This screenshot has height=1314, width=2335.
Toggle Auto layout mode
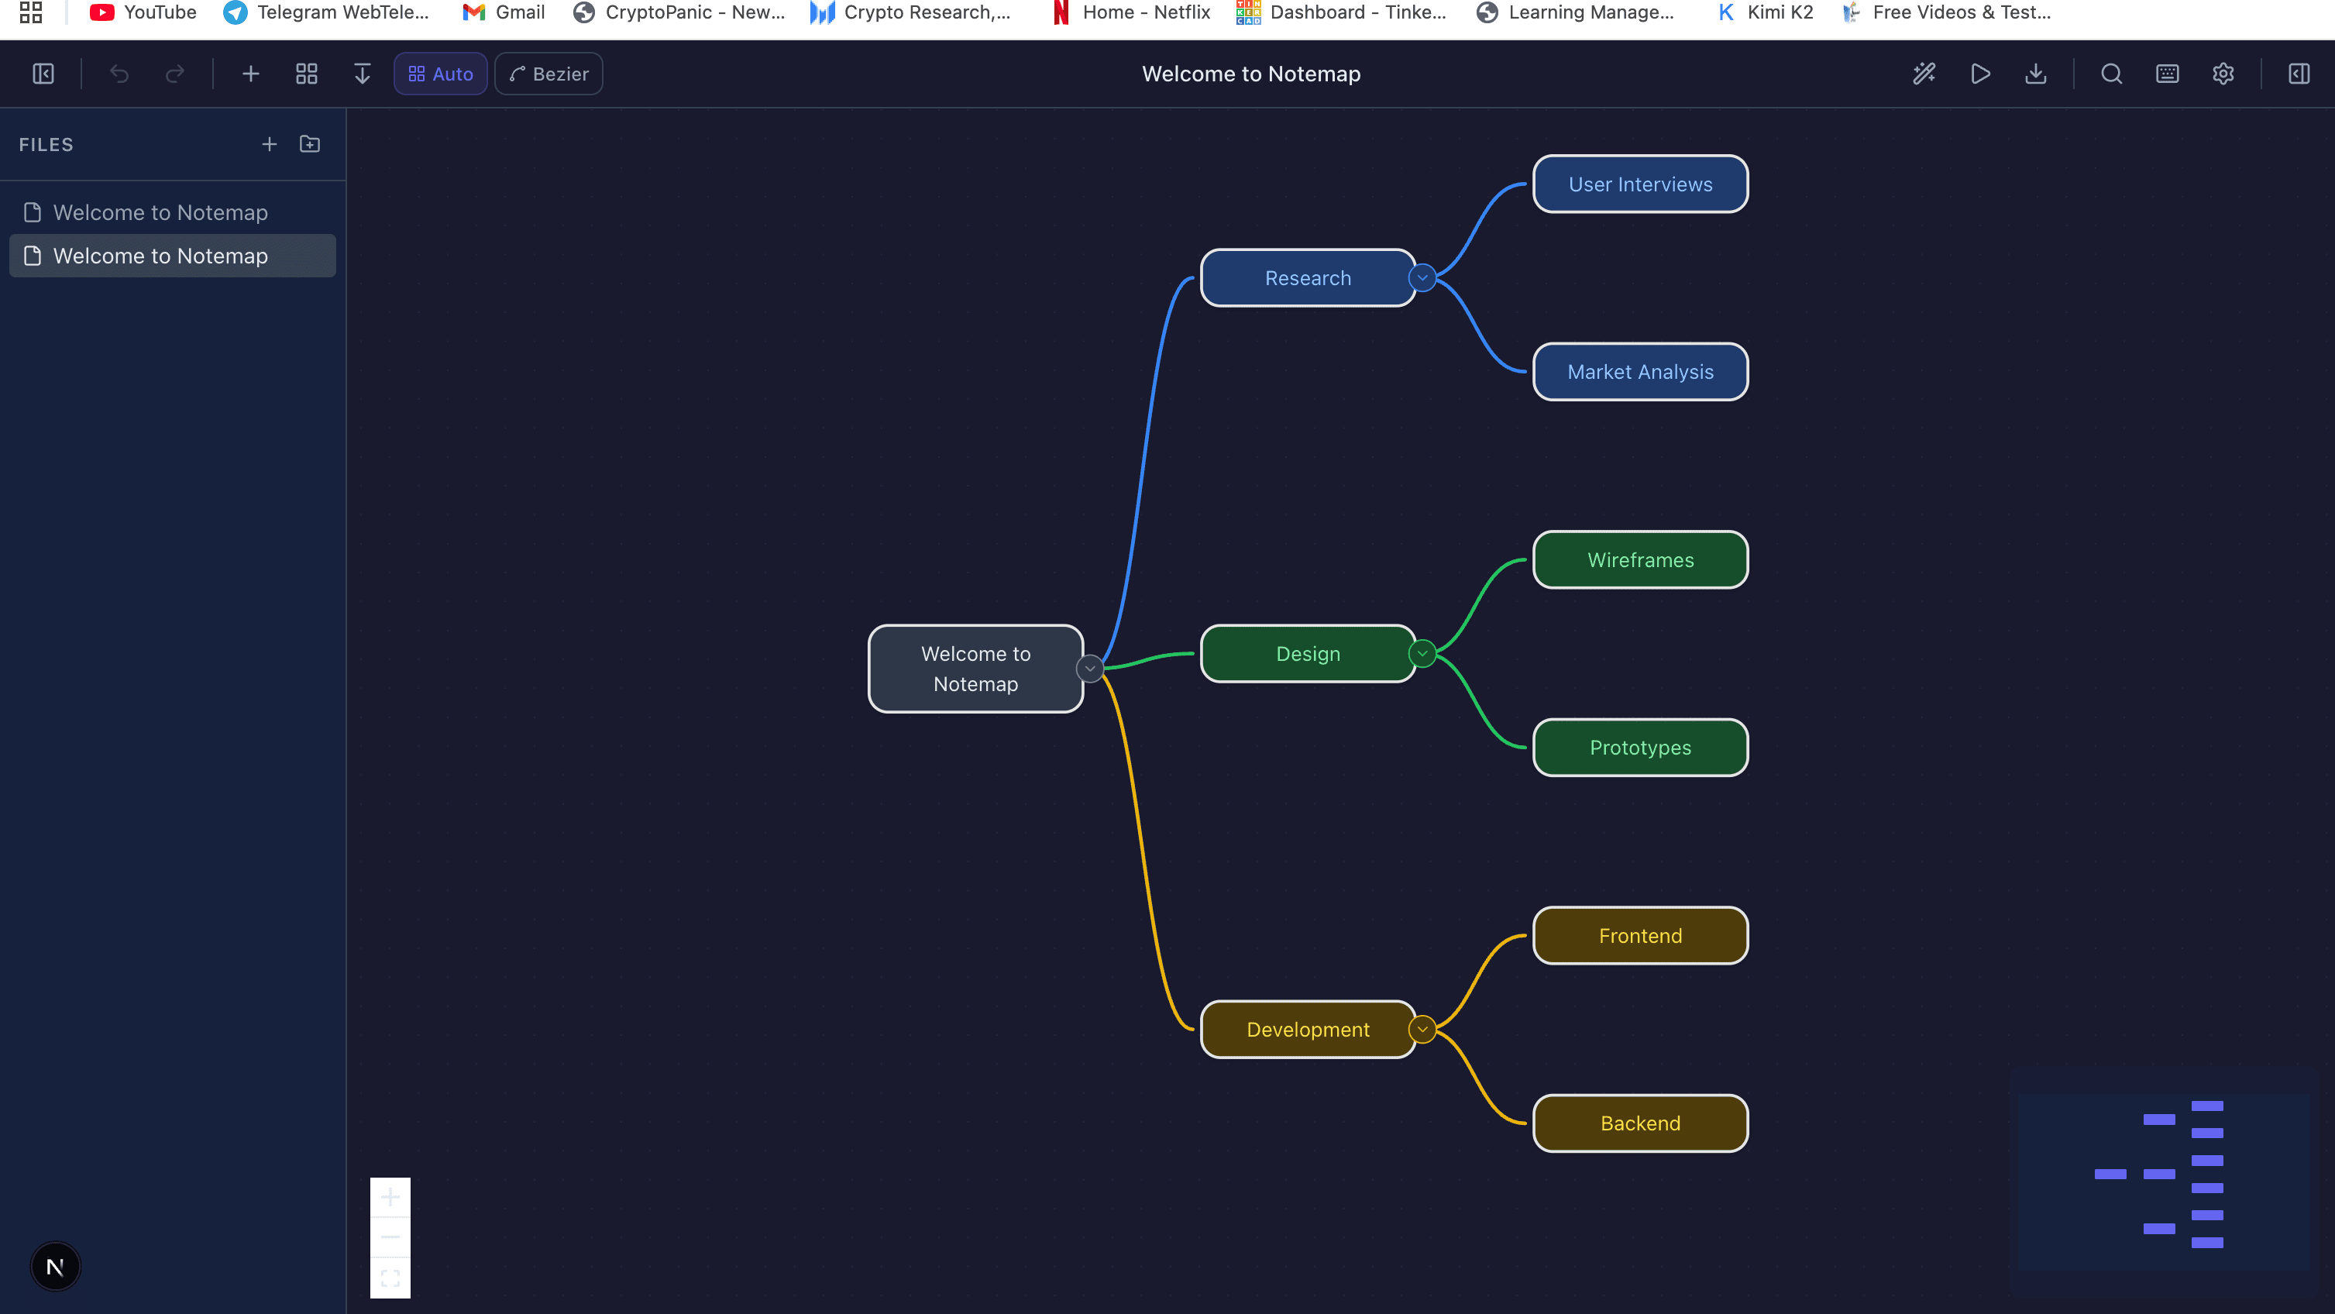439,74
